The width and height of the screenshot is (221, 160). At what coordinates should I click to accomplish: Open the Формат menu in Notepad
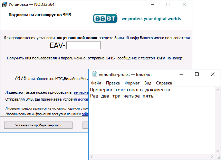click(x=132, y=83)
